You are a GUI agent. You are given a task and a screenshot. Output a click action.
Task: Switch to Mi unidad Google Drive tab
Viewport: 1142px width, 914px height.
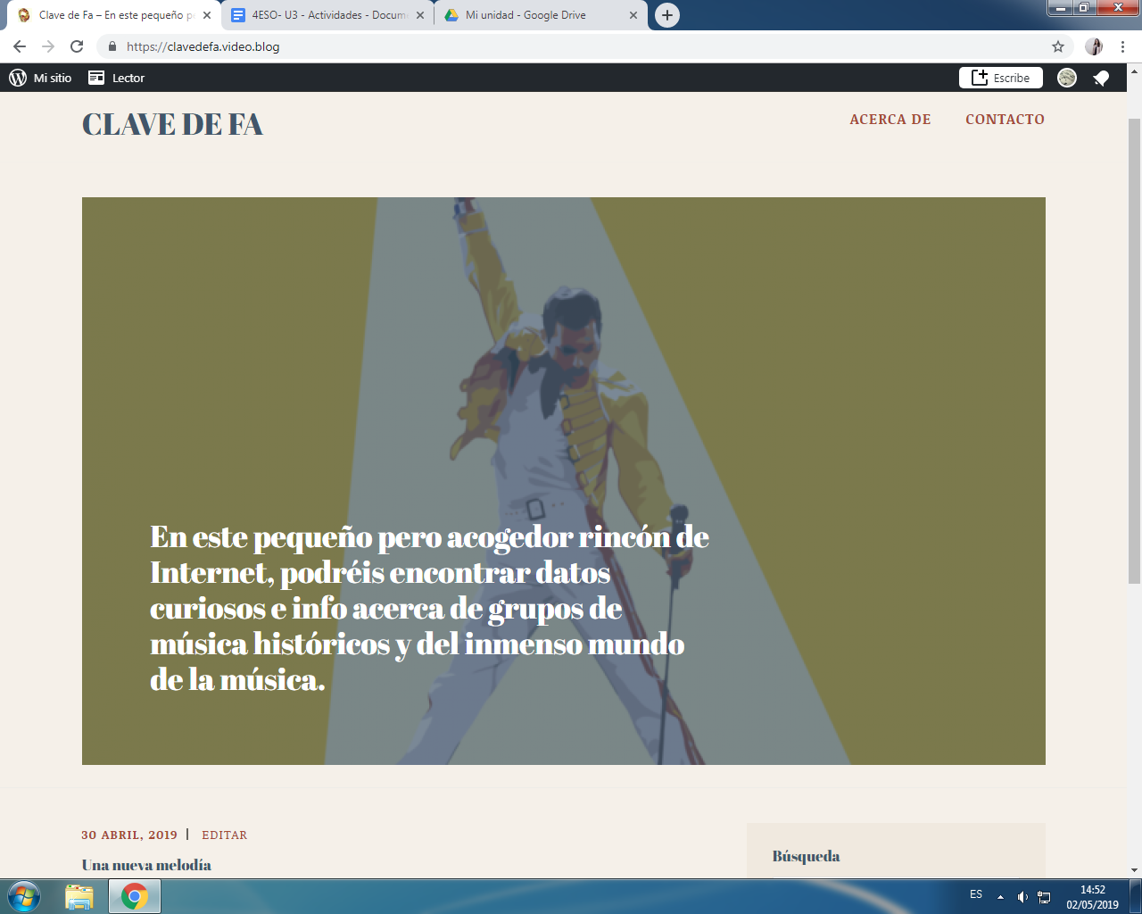pos(535,15)
